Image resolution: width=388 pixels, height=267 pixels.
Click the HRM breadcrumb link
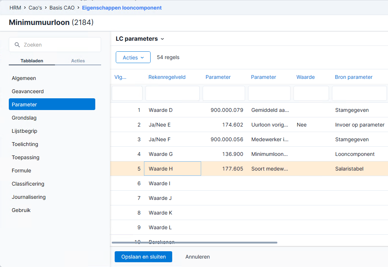pos(15,8)
